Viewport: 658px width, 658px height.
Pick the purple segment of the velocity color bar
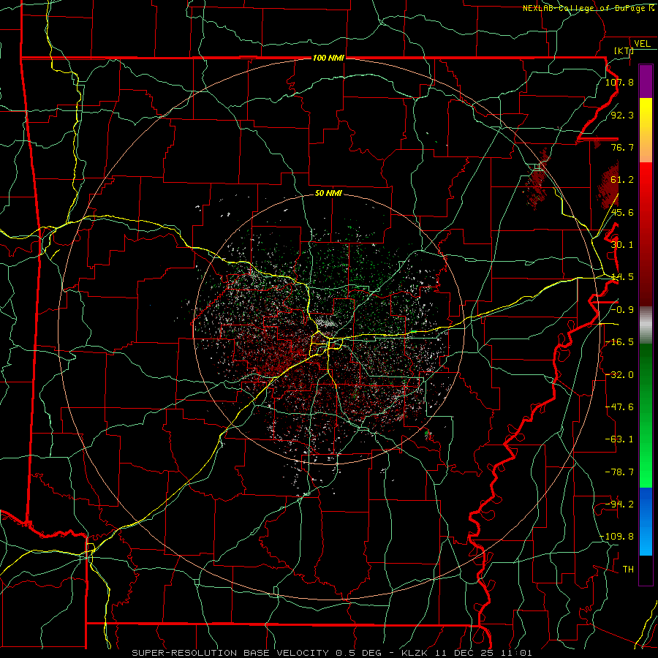tap(646, 81)
